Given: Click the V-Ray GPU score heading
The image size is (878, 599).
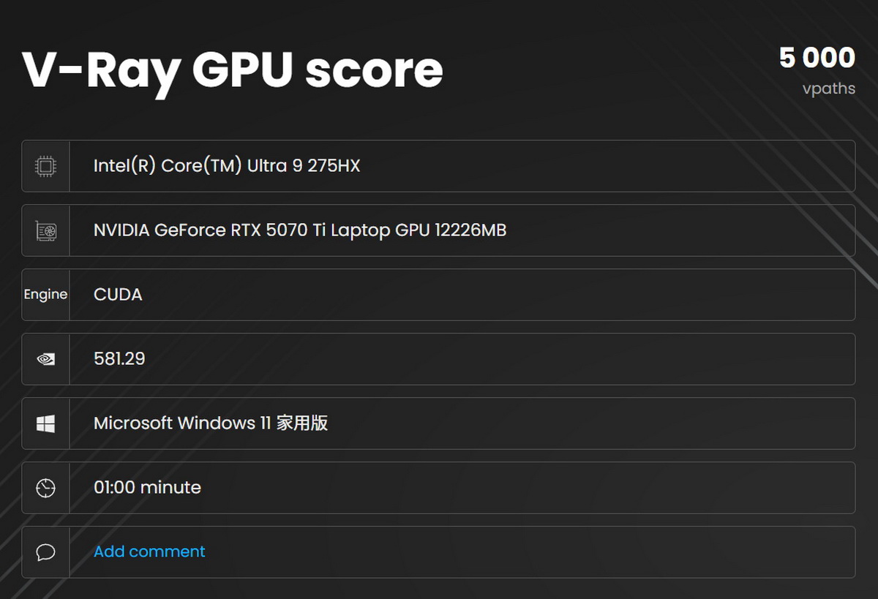Looking at the screenshot, I should point(233,70).
